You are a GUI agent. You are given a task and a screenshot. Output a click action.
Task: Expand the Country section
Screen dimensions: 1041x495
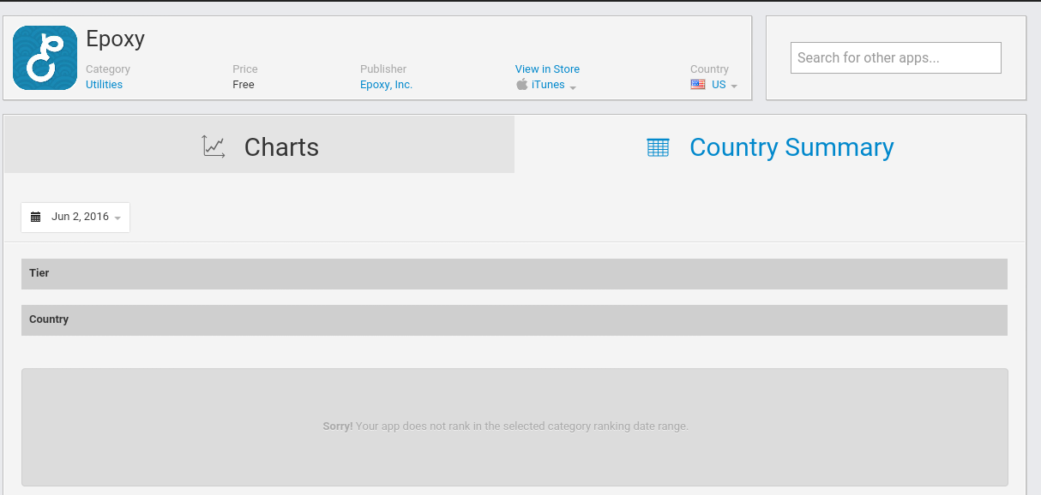click(x=514, y=319)
